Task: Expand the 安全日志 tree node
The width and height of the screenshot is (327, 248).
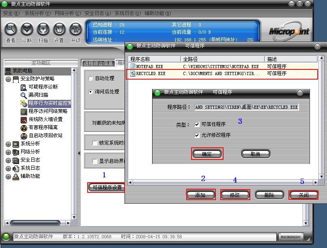Action: click(9, 160)
